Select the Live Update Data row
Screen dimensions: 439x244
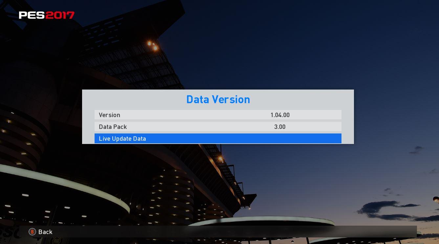[218, 138]
